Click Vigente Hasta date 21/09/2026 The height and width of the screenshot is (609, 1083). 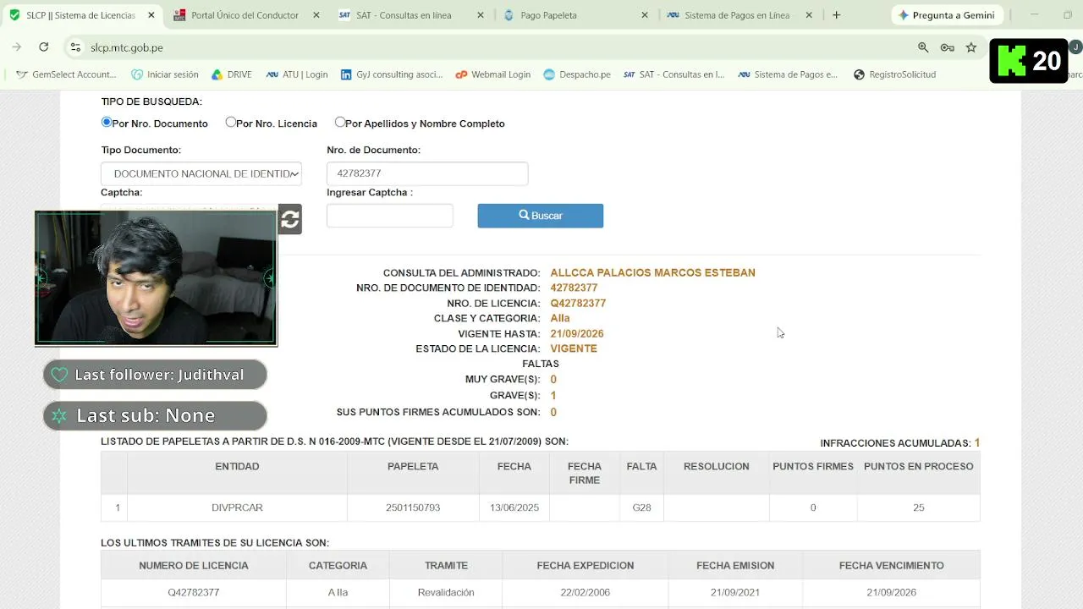577,333
